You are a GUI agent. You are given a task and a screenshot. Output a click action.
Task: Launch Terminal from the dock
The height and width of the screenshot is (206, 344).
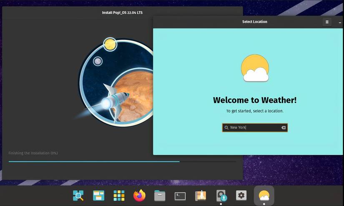(180, 196)
